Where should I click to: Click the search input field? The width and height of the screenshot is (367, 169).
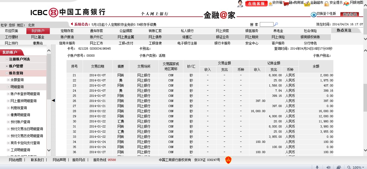point(267,24)
